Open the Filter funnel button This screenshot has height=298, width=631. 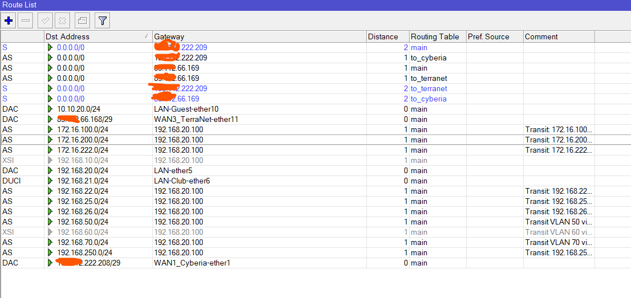click(x=102, y=20)
